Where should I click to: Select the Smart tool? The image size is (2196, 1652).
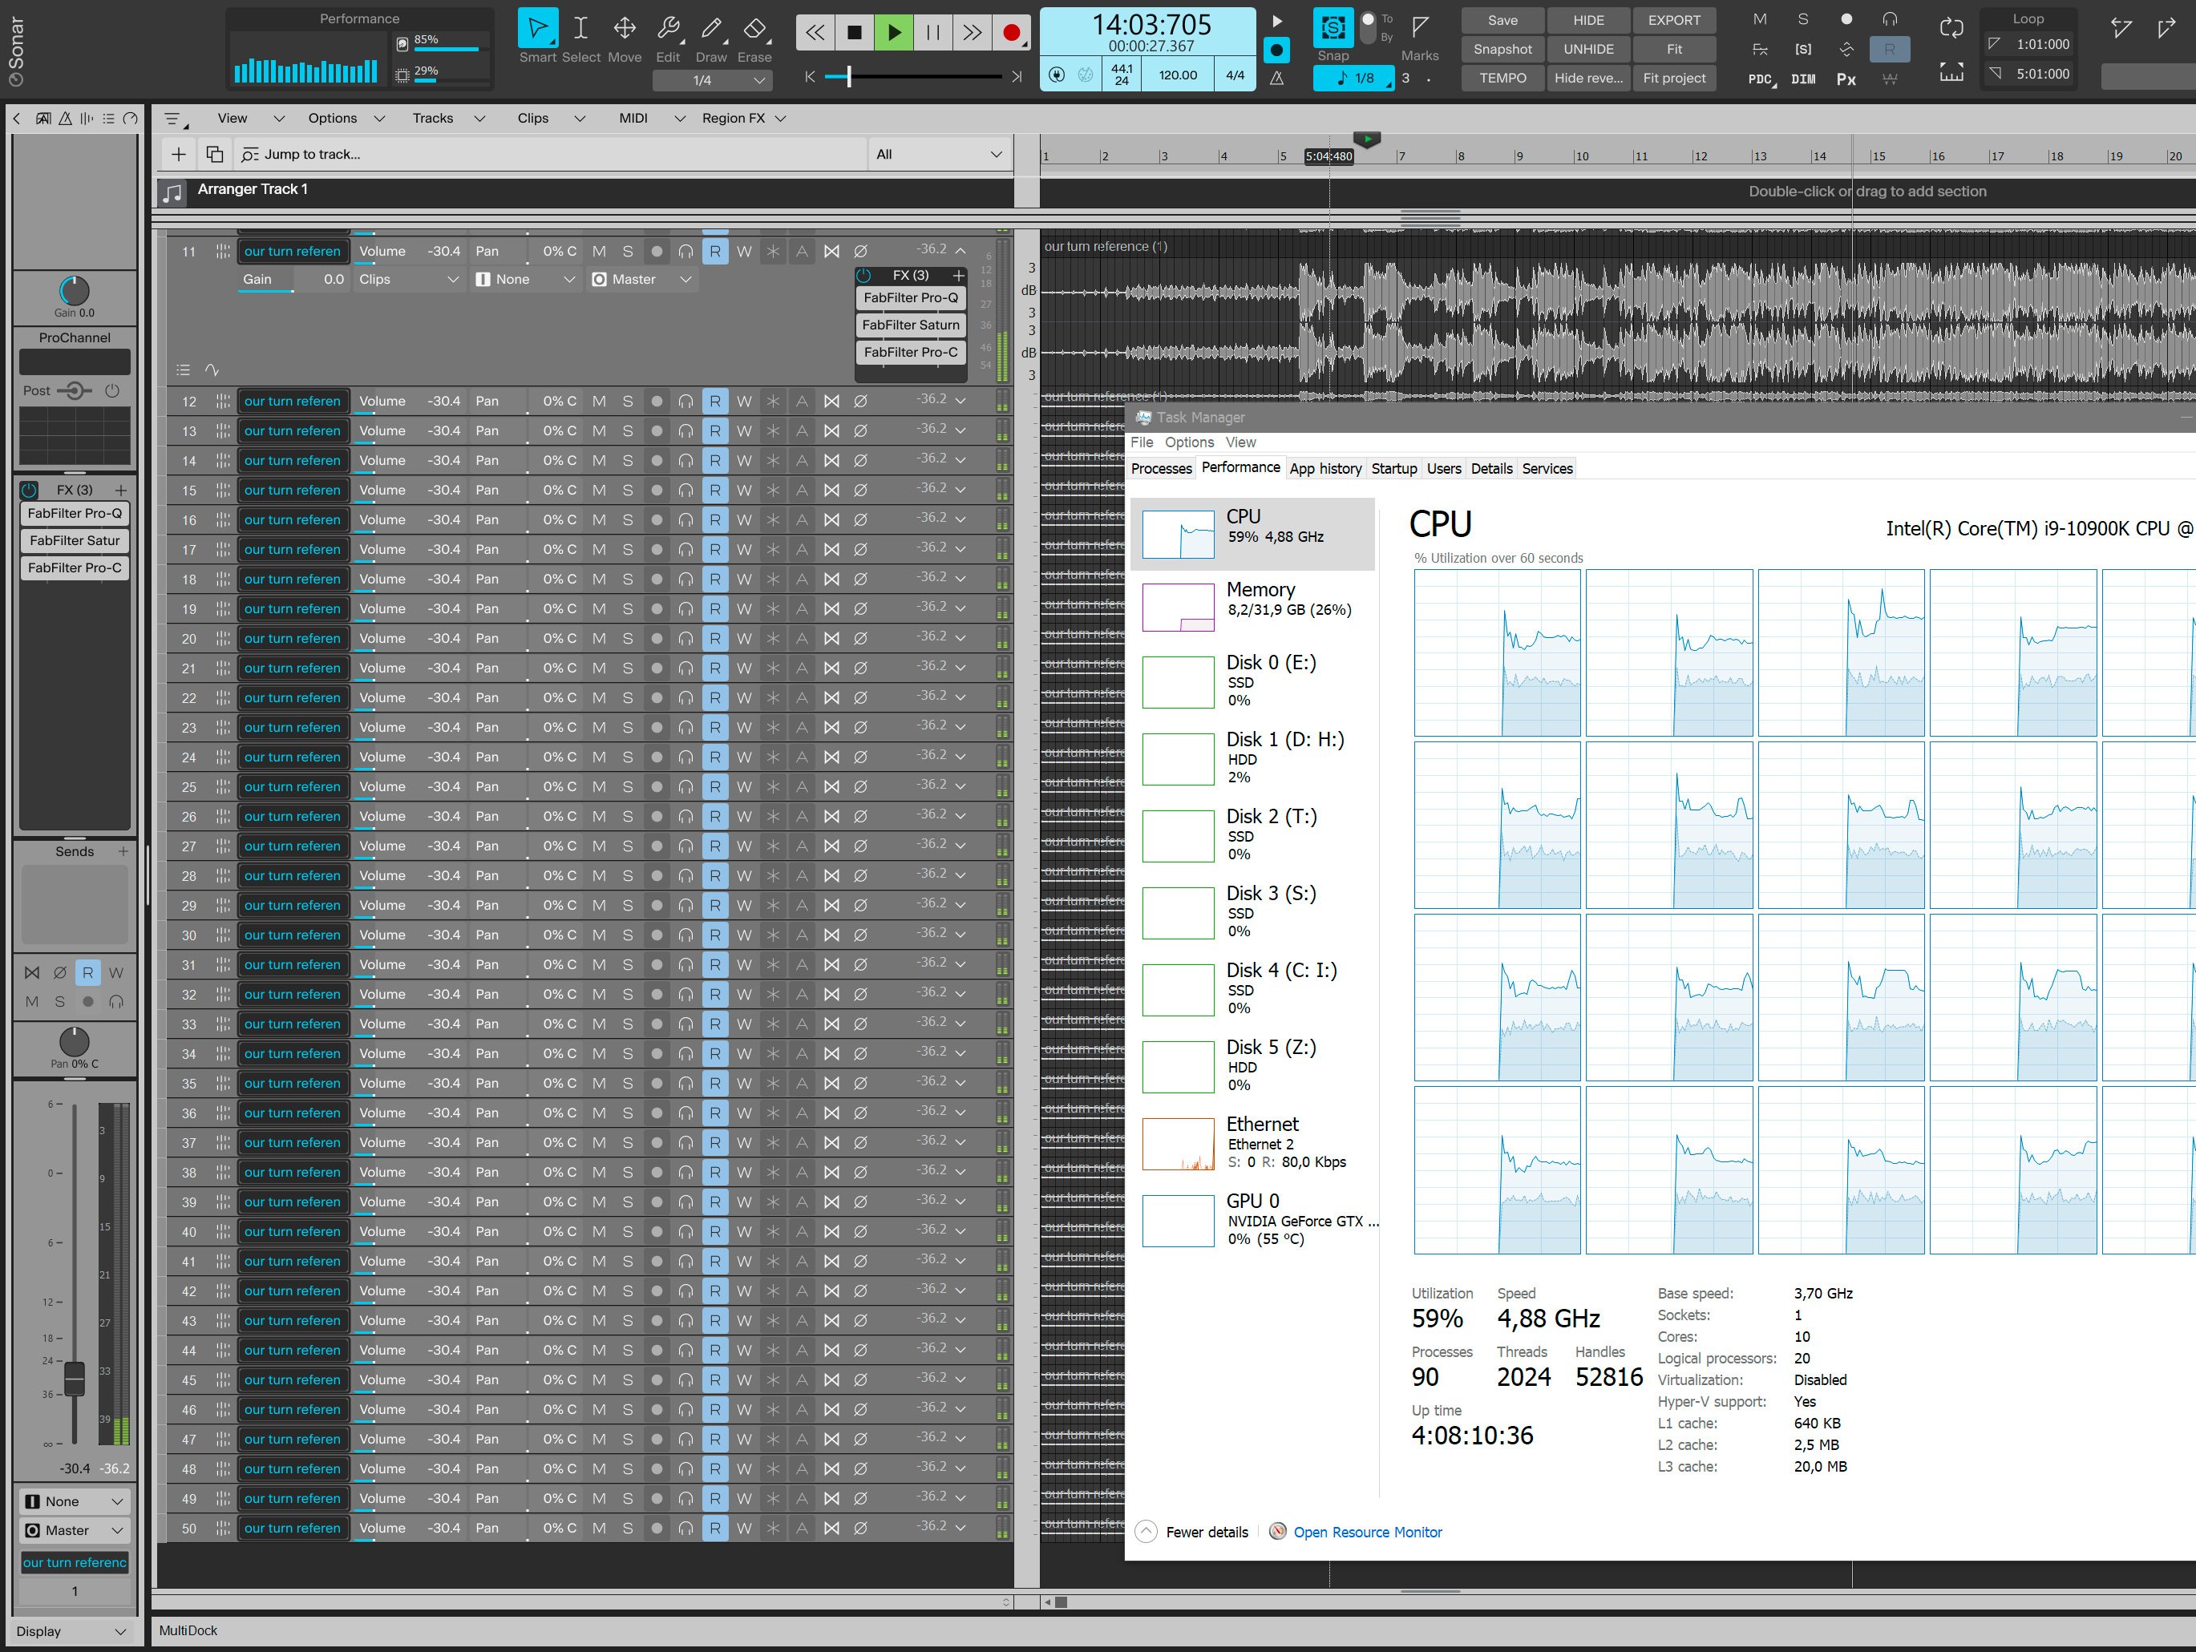[x=537, y=28]
